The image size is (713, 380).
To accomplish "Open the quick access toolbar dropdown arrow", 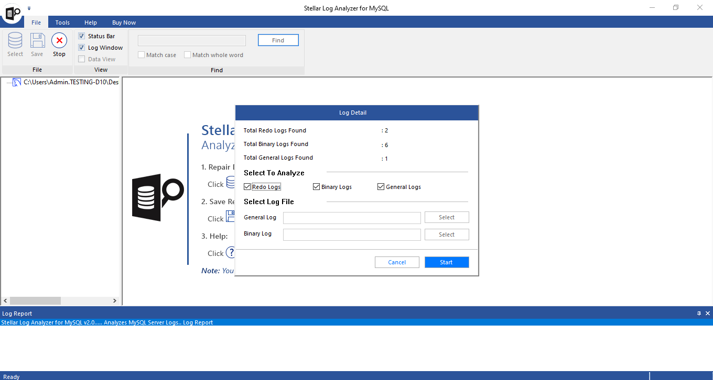I will coord(29,8).
